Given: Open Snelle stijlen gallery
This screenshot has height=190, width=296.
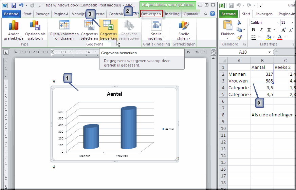Looking at the screenshot, I should [184, 30].
